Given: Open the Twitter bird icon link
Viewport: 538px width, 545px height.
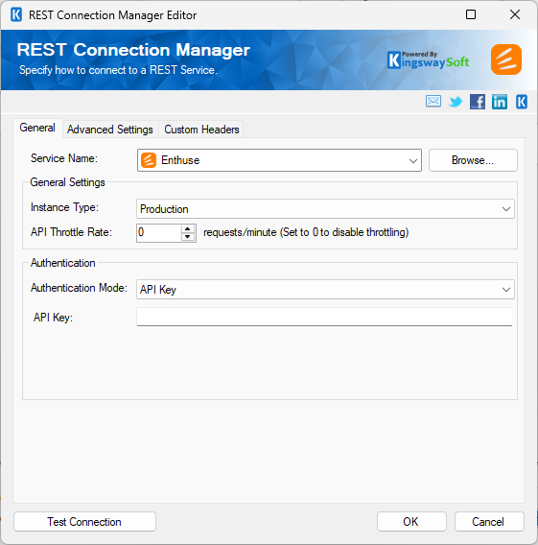Looking at the screenshot, I should [x=456, y=102].
